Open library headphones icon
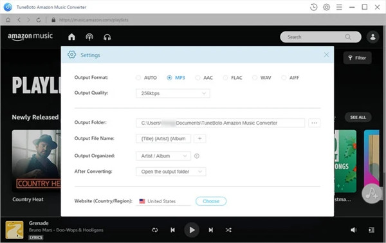386x243 pixels. (107, 37)
